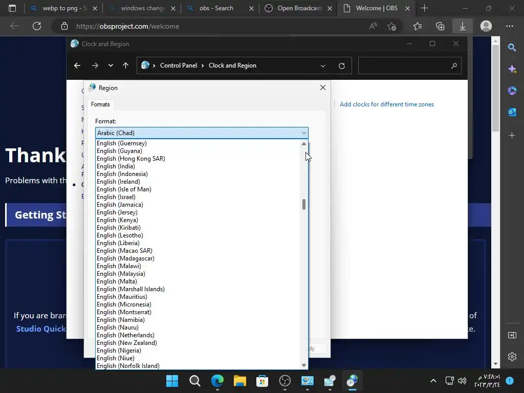Open taskbar Search icon
Viewport: 524px width, 393px height.
195,381
